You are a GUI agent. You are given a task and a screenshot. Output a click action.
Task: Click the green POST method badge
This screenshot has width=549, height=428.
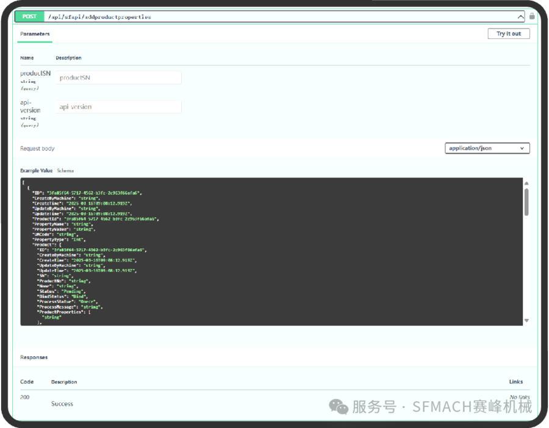tap(29, 17)
